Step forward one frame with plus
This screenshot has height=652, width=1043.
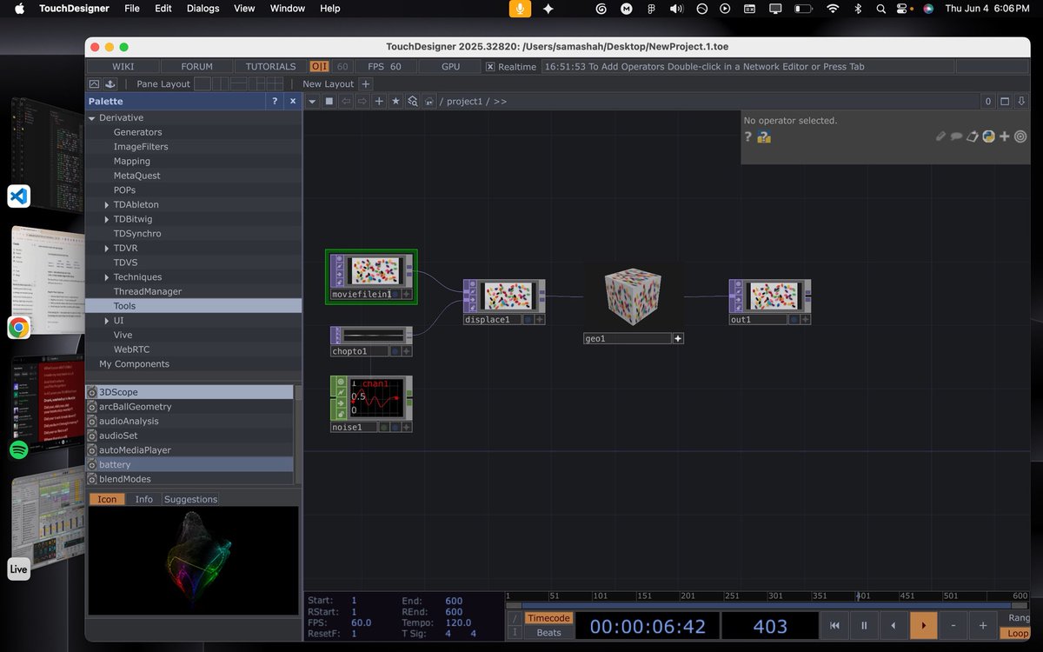point(983,625)
